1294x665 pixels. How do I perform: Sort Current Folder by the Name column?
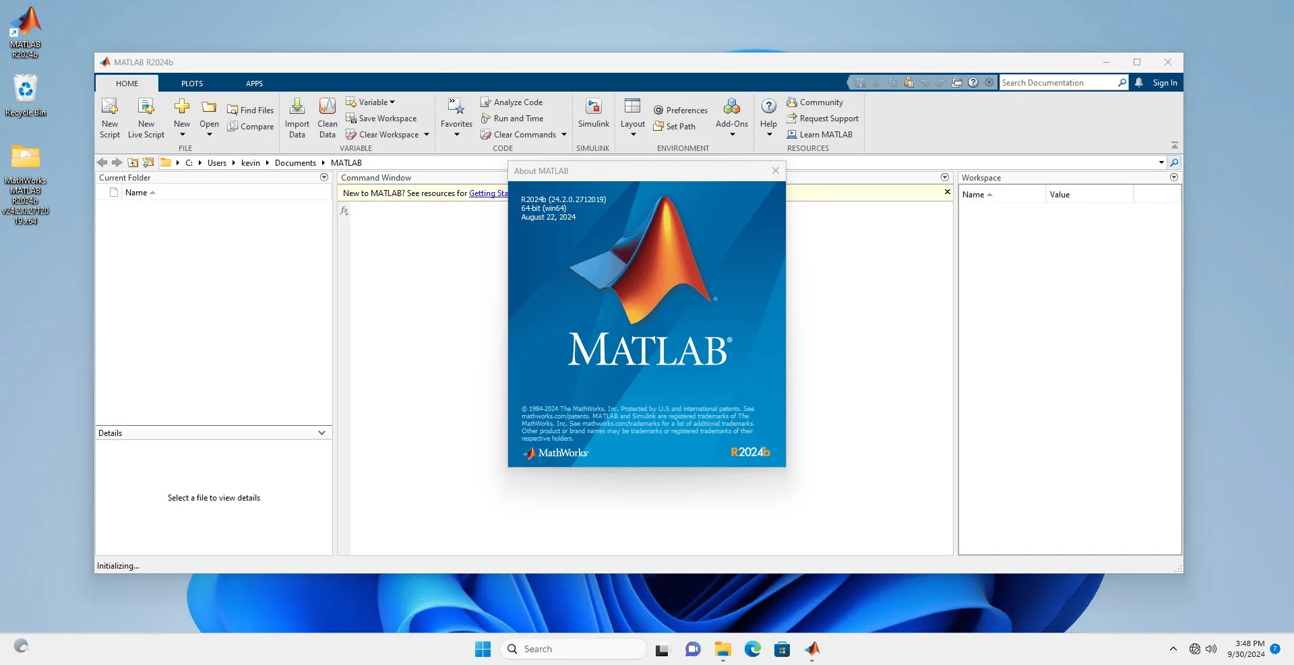point(140,193)
